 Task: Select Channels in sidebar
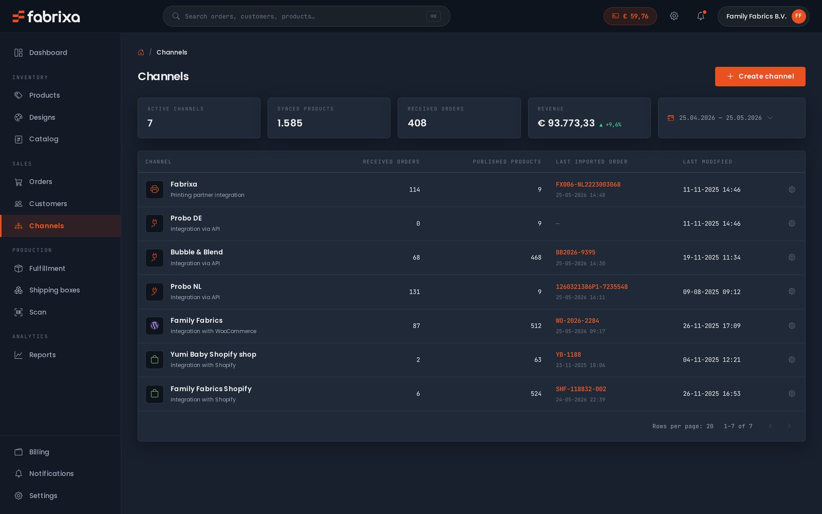[x=61, y=226]
